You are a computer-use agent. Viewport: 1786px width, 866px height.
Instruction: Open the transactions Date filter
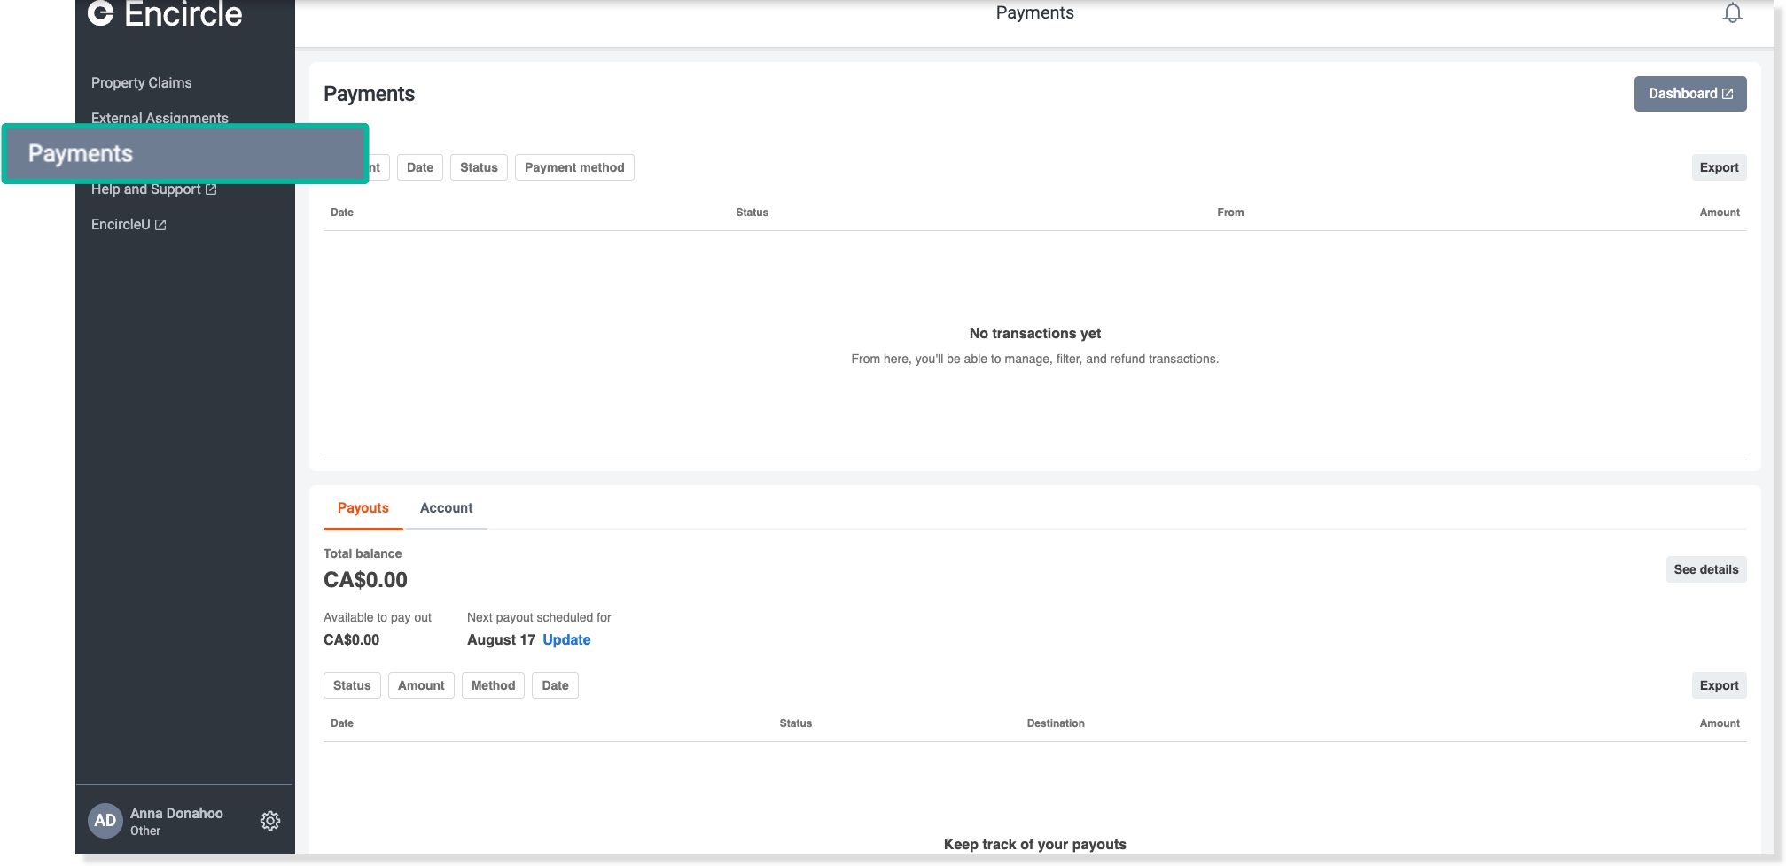[419, 167]
